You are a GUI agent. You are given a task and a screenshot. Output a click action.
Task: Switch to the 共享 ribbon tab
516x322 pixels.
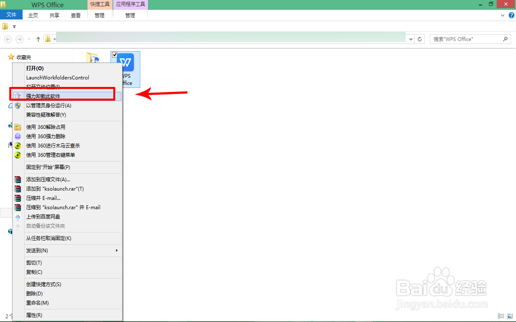[54, 15]
